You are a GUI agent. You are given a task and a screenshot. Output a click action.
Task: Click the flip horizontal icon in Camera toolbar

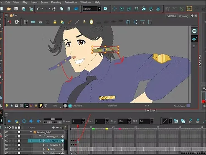pos(128,22)
